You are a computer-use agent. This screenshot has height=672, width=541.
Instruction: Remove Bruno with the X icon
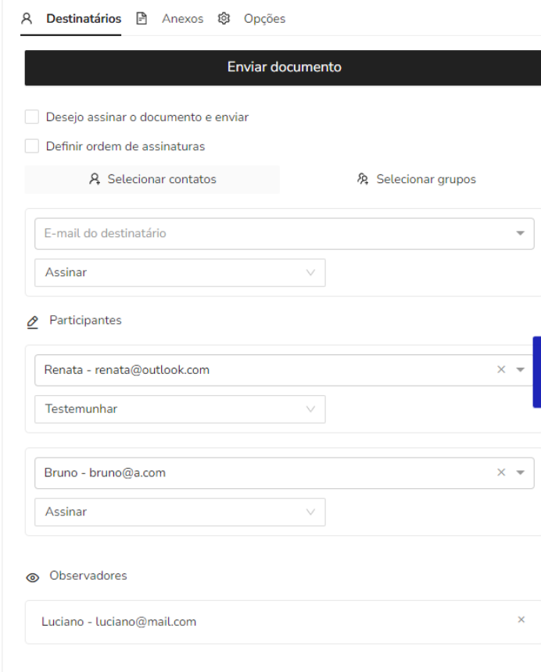point(501,473)
